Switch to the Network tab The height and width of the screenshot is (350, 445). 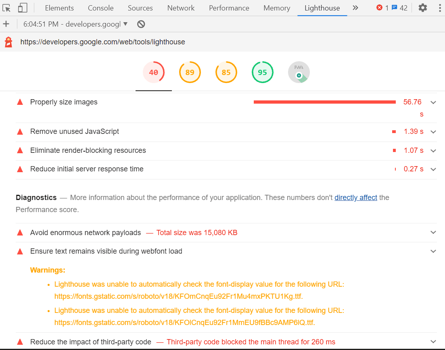coord(181,8)
